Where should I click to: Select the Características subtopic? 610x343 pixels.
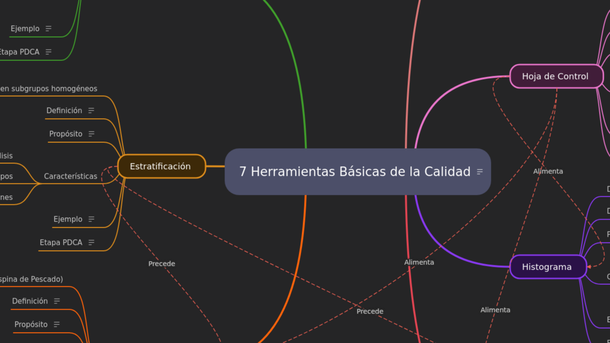[71, 176]
